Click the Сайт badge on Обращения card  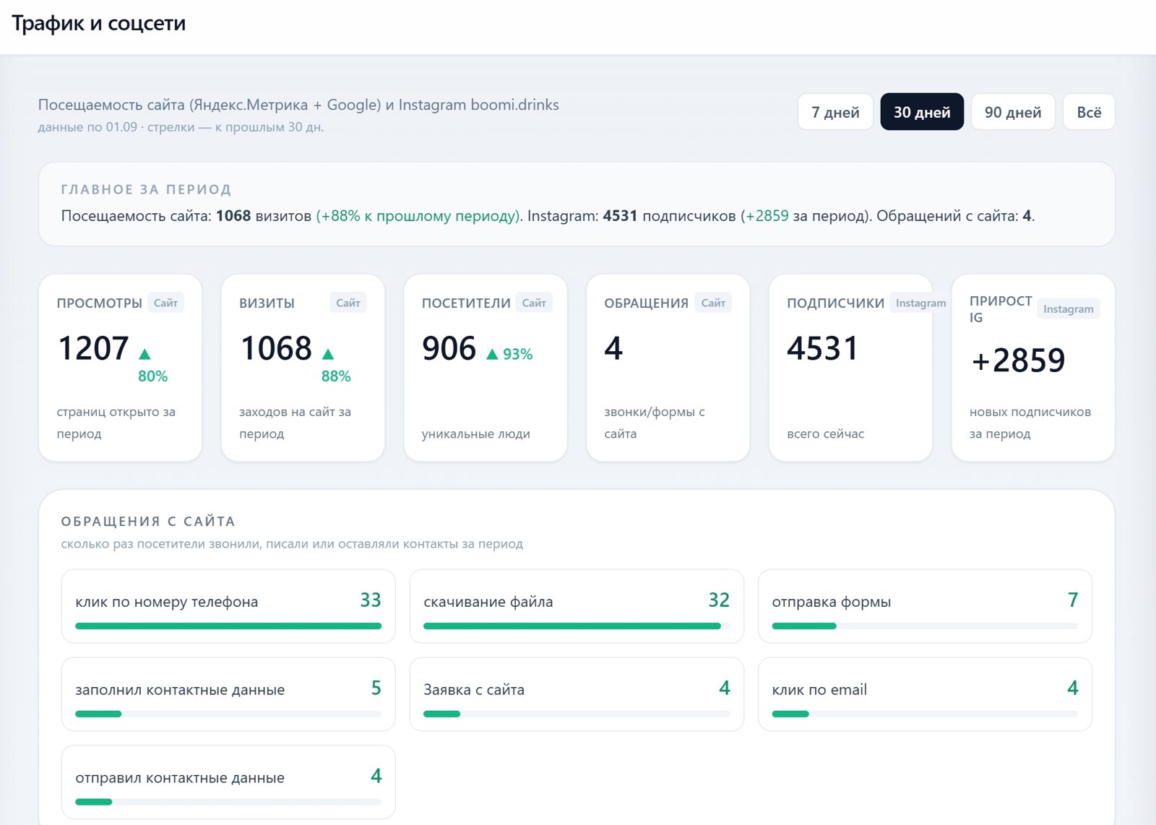click(713, 303)
